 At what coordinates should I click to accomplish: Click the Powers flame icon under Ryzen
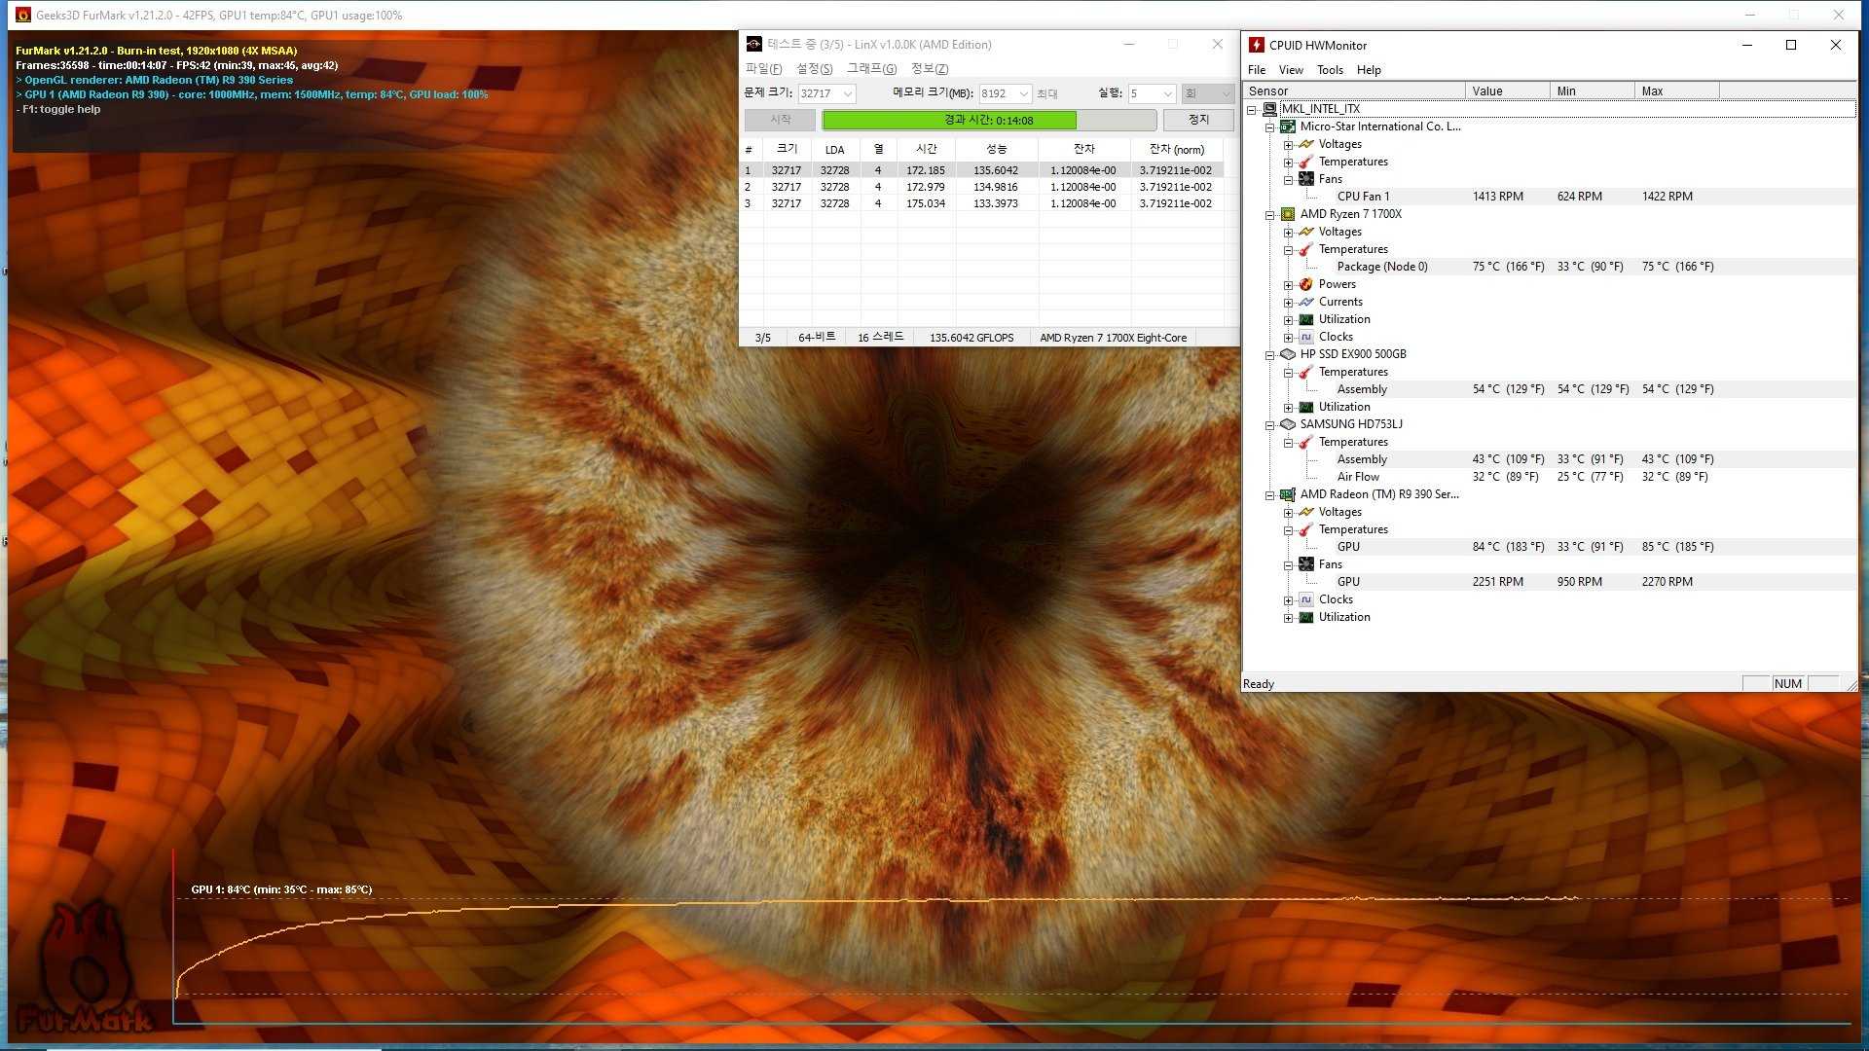point(1306,284)
